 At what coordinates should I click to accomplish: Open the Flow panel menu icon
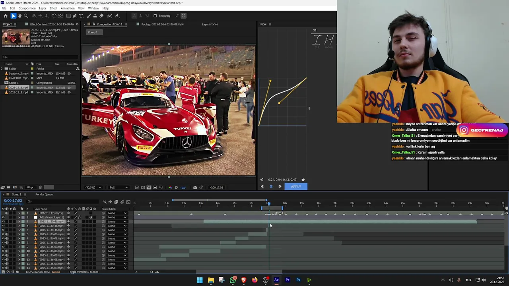point(270,24)
